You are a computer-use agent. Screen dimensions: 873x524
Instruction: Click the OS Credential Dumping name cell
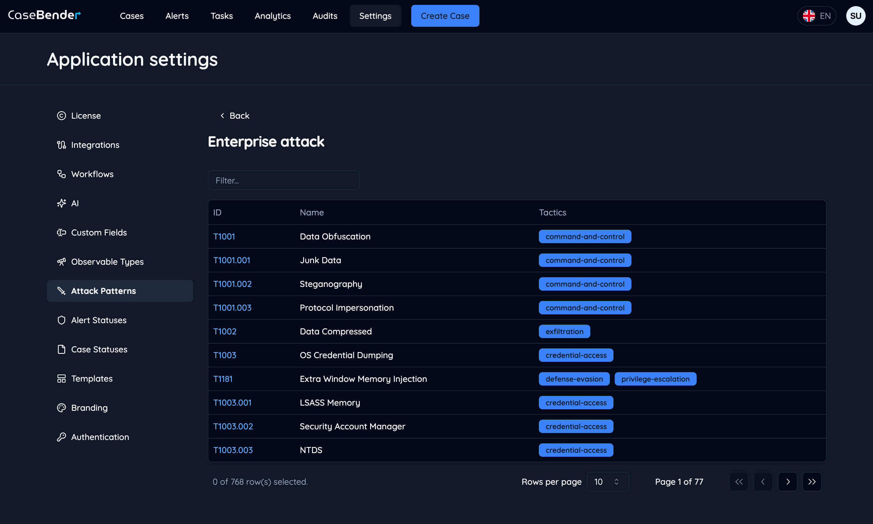click(346, 355)
